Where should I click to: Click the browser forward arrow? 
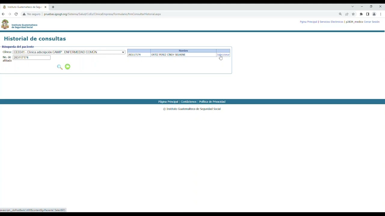[x=10, y=14]
